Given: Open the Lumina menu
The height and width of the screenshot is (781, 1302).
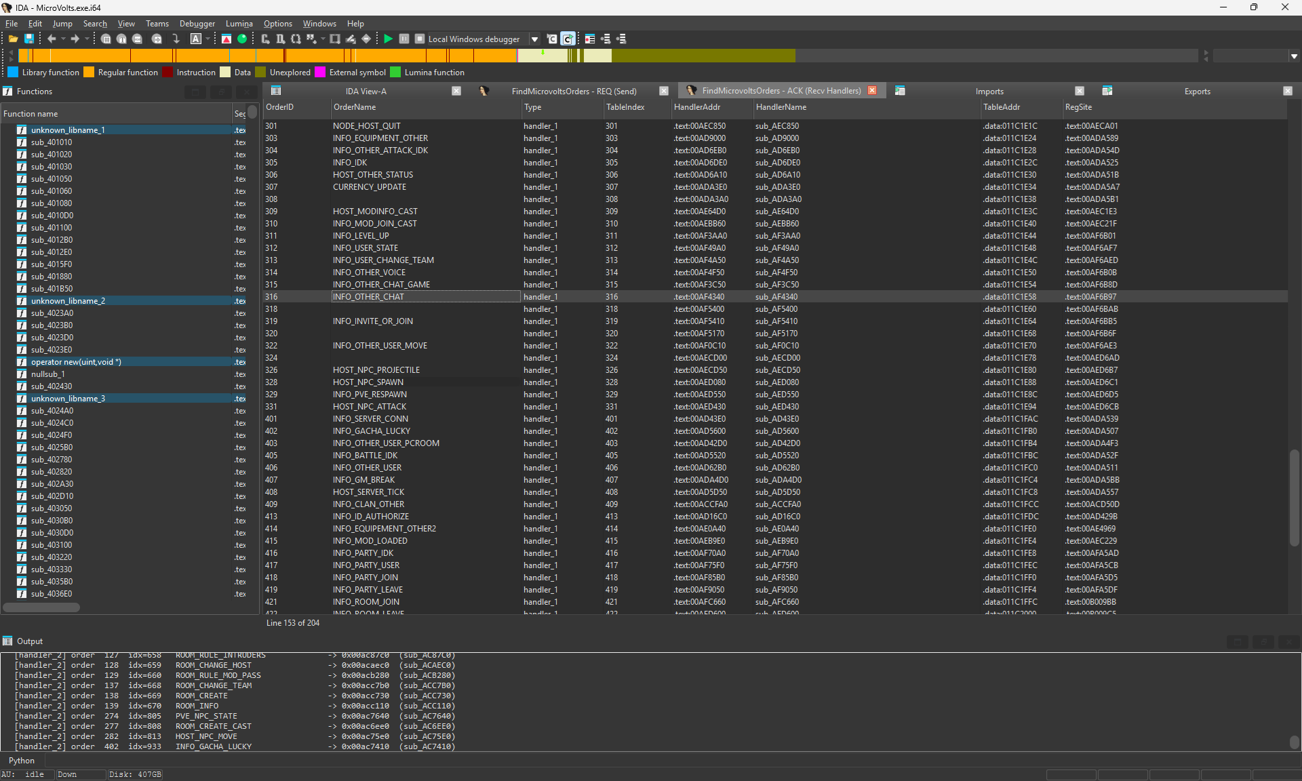Looking at the screenshot, I should (x=239, y=24).
